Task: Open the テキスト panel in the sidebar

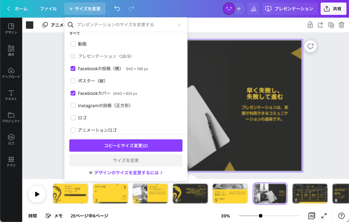Action: click(11, 94)
